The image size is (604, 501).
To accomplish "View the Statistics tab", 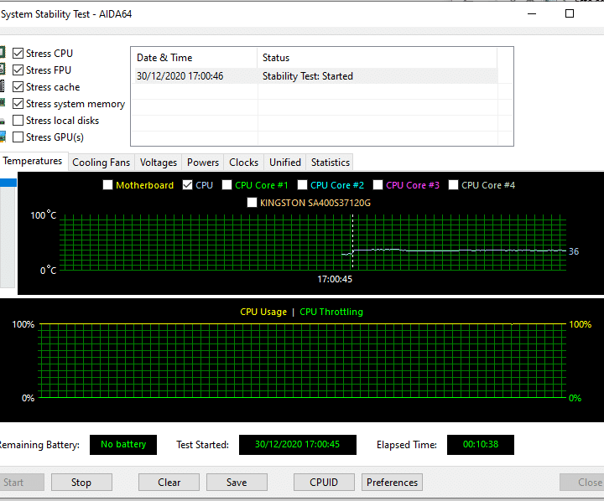I will (x=330, y=163).
